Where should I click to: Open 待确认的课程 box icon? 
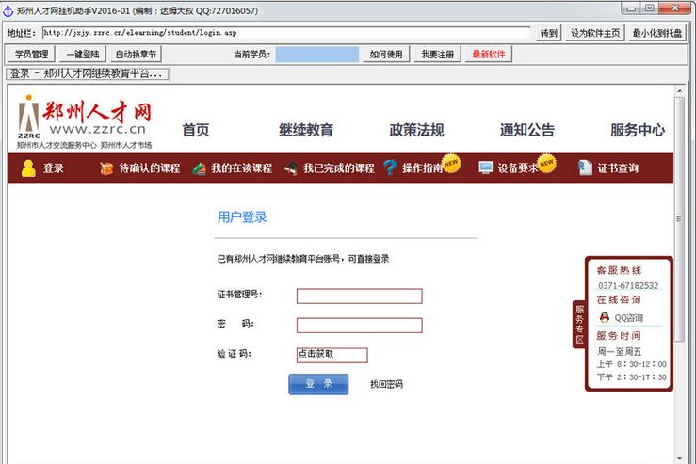106,168
